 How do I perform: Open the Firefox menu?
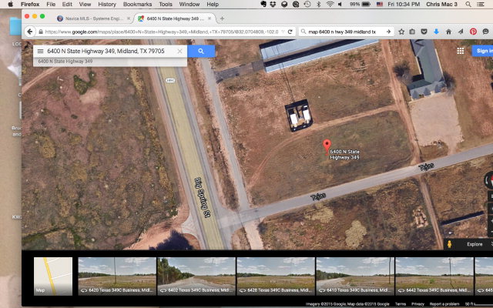[30, 5]
